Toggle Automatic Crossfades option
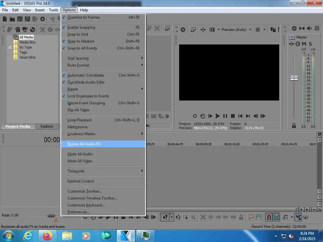Image resolution: width=323 pixels, height=242 pixels. [x=103, y=75]
